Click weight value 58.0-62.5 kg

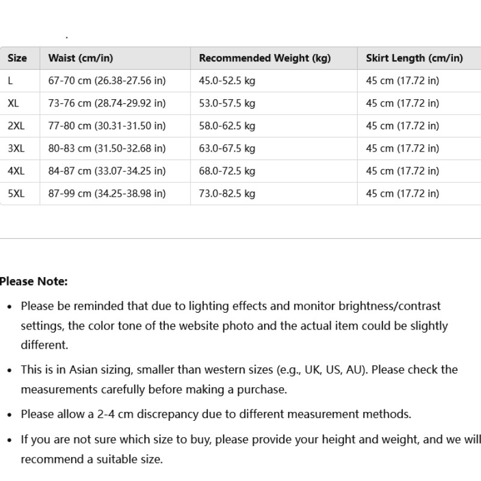pyautogui.click(x=227, y=126)
